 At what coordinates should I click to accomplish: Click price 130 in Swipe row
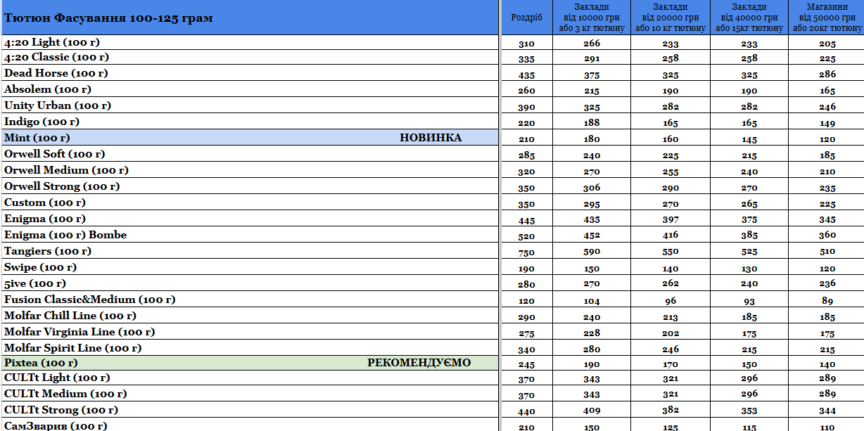pyautogui.click(x=749, y=269)
